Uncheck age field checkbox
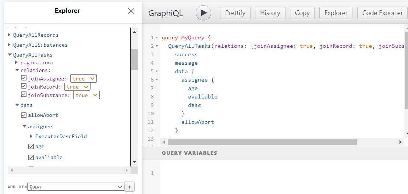 (31, 147)
